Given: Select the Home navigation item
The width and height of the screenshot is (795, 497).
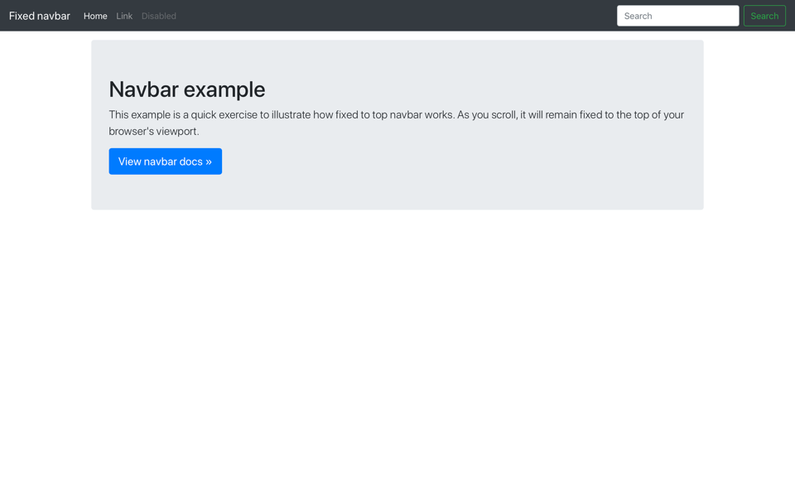Looking at the screenshot, I should [x=95, y=15].
